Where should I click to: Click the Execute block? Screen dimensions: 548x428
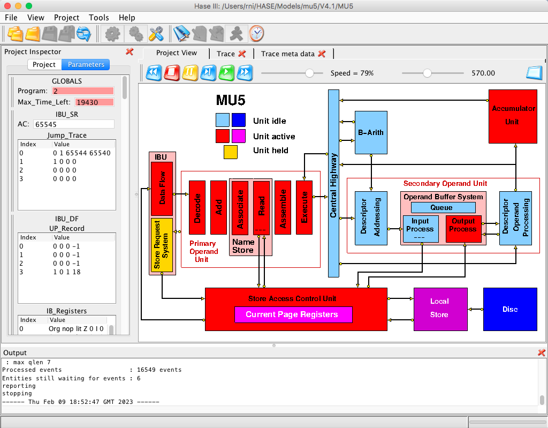[304, 207]
